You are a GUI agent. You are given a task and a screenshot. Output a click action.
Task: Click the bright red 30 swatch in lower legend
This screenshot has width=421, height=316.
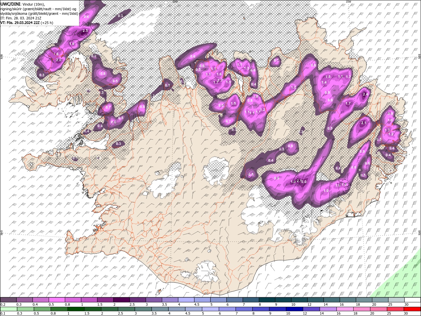(412, 309)
